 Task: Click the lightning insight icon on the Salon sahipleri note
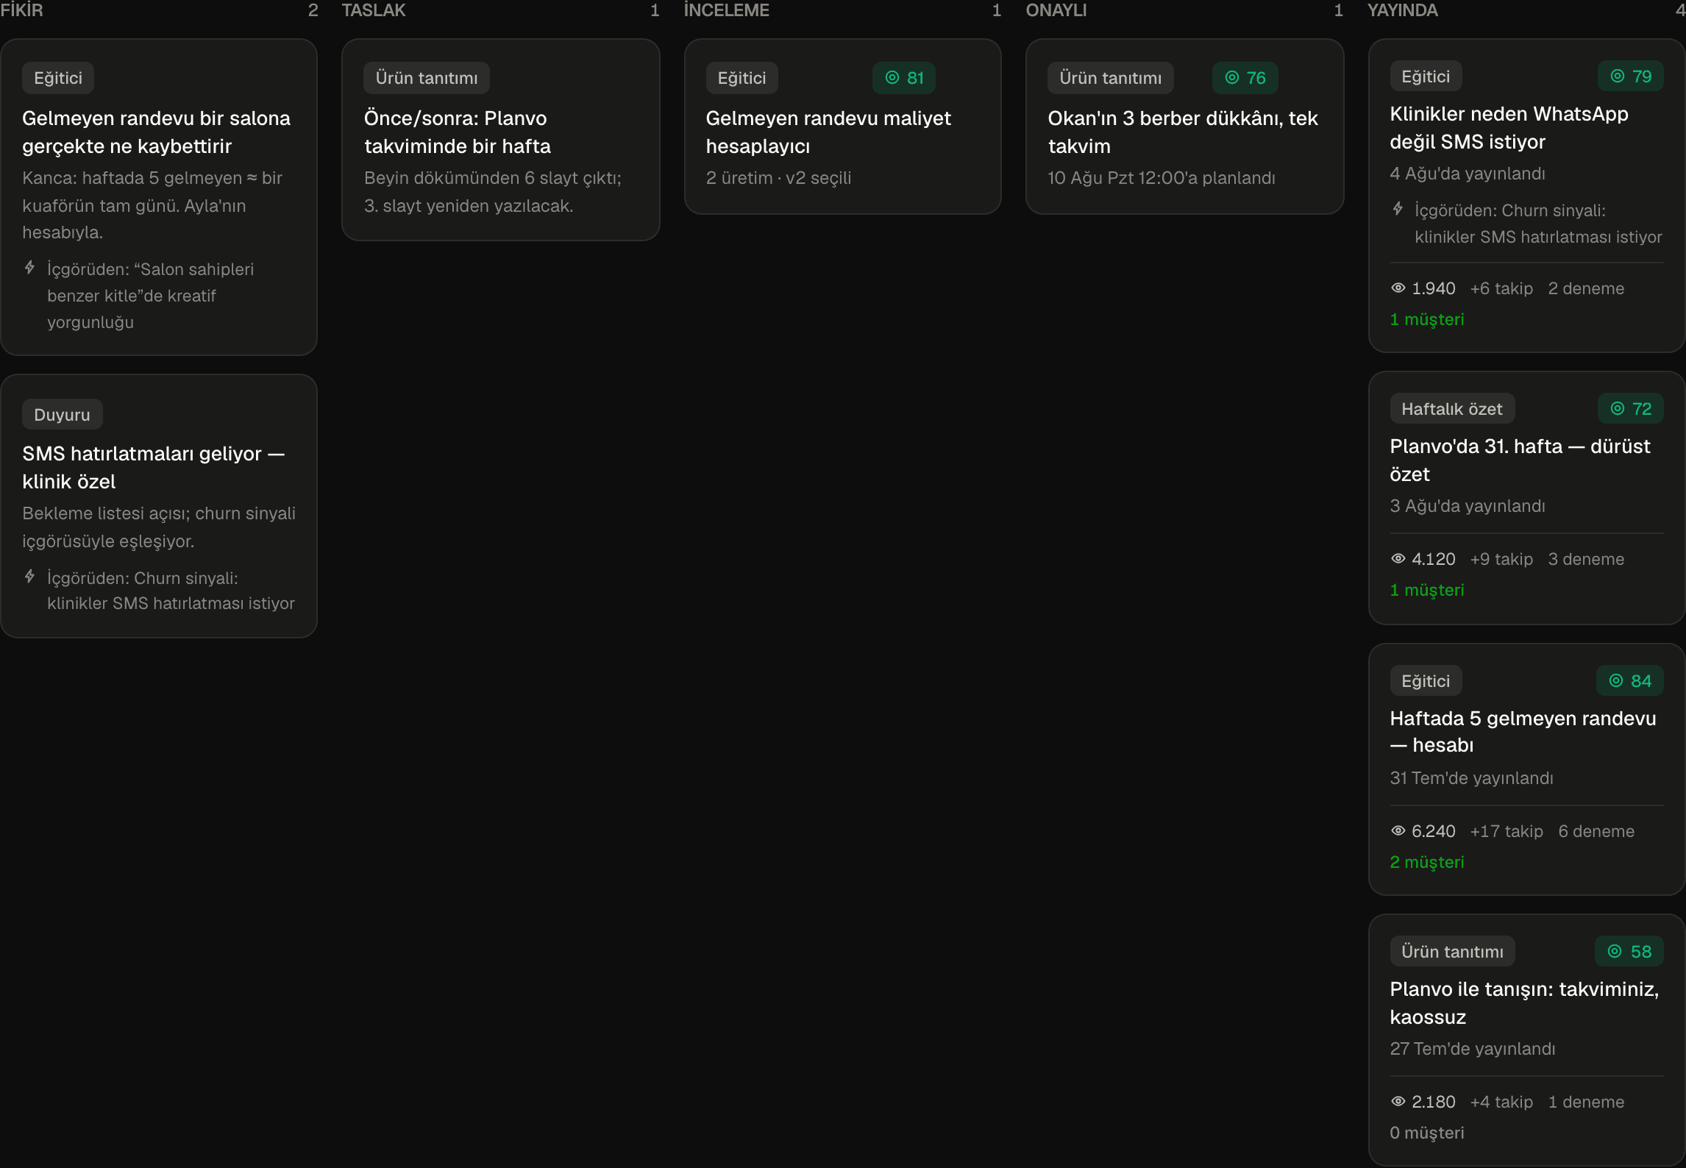click(x=29, y=268)
